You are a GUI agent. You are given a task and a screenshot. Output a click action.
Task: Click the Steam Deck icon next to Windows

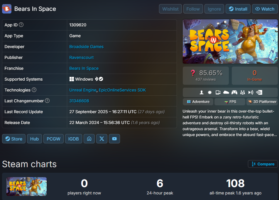click(97, 79)
